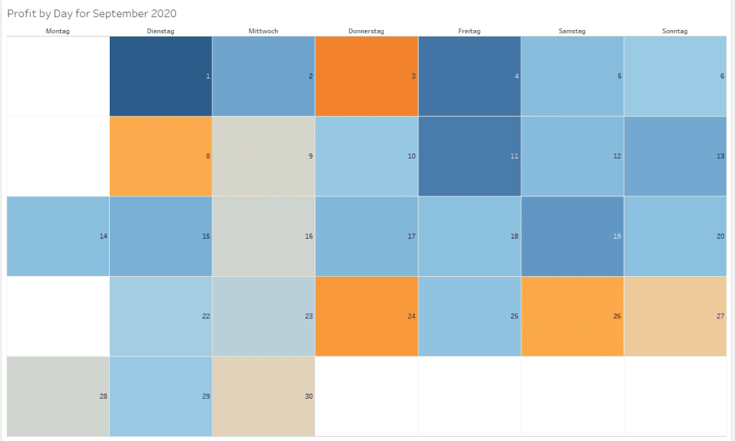The image size is (735, 441).
Task: Select the cell for day 22
Action: pos(161,316)
